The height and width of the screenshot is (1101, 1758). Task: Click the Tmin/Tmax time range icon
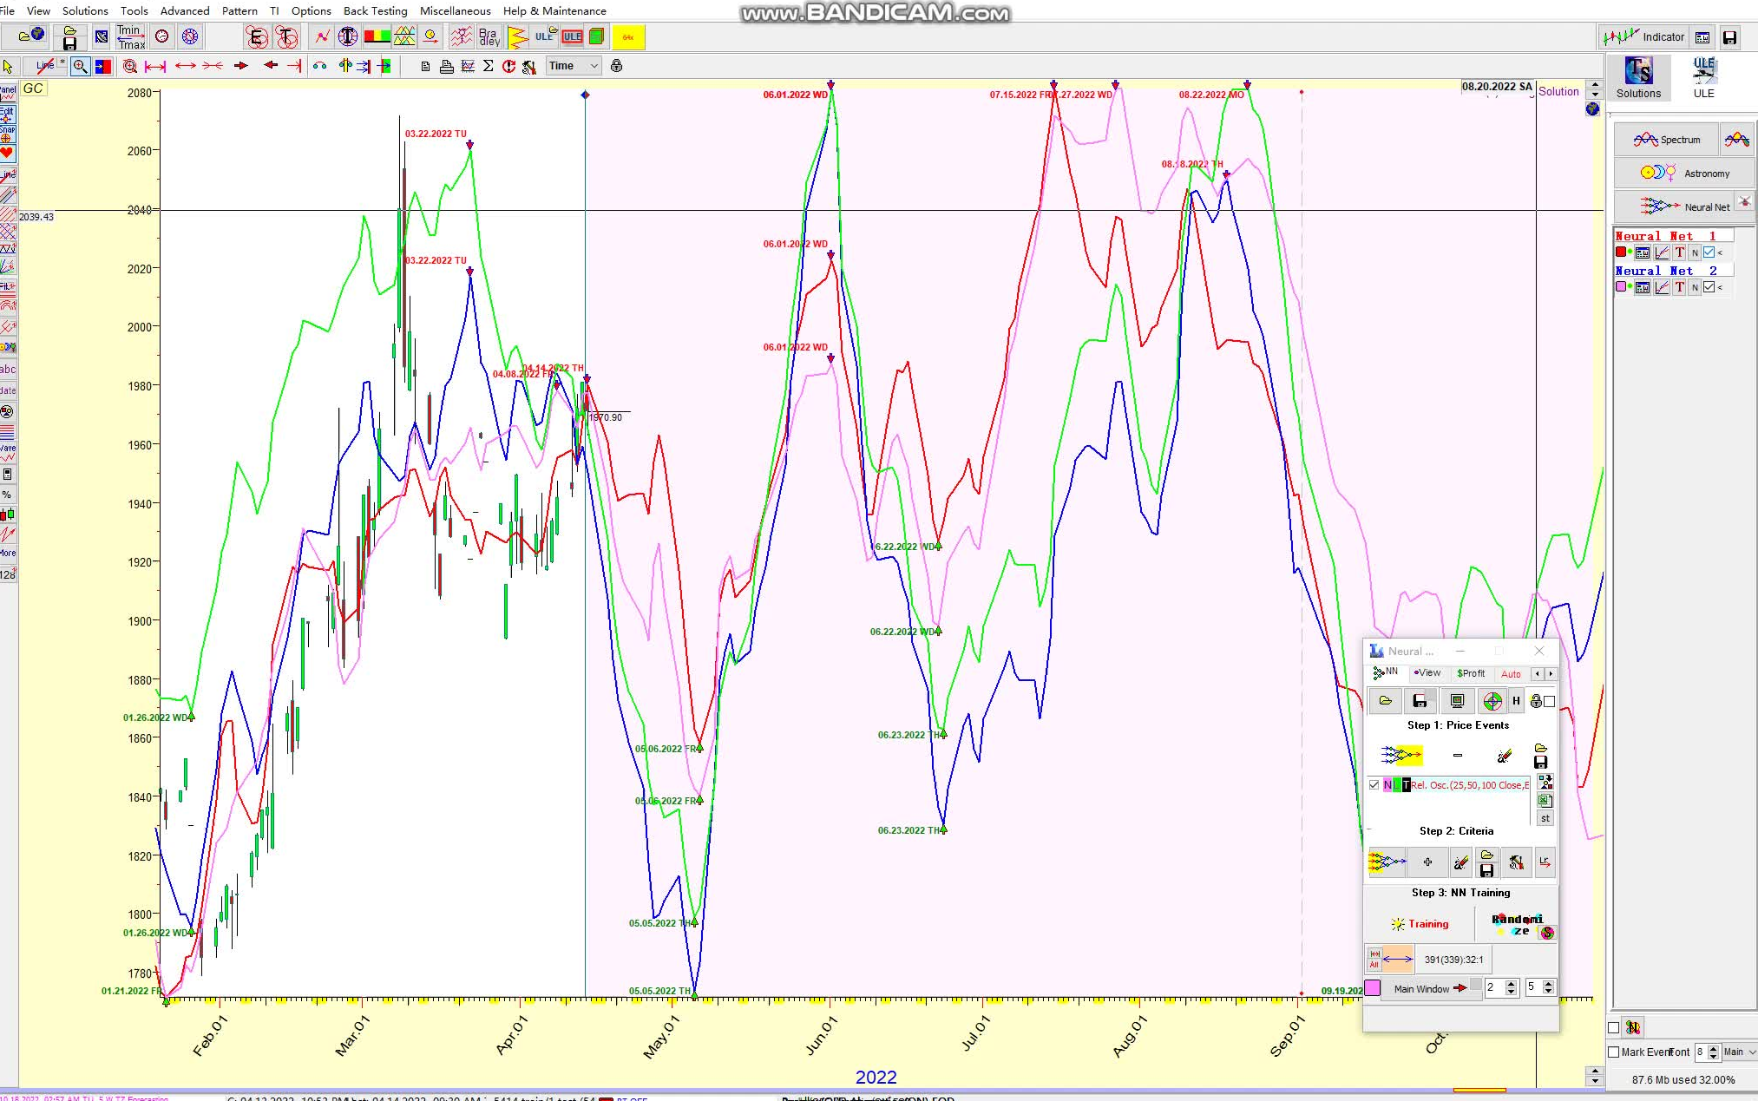(131, 36)
